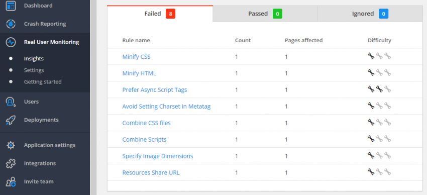This screenshot has height=195, width=427.
Task: Click the Count column header
Action: coord(243,40)
